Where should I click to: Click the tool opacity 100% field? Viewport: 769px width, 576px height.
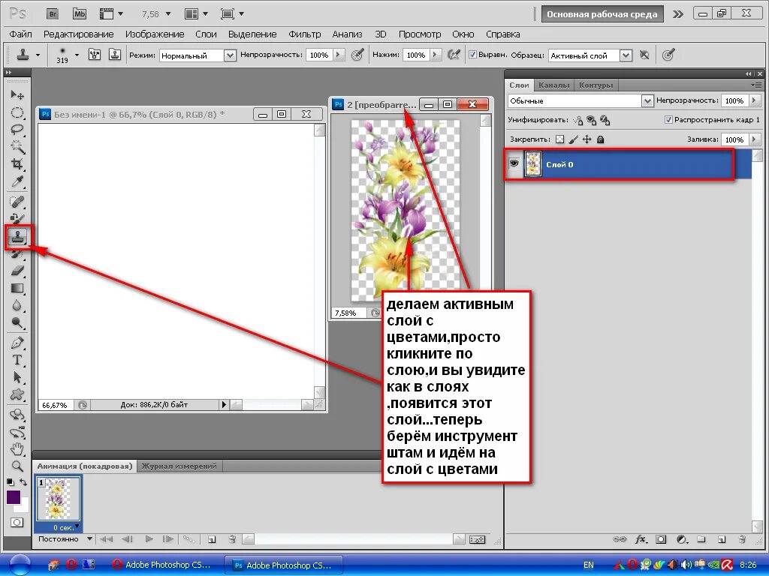click(318, 55)
